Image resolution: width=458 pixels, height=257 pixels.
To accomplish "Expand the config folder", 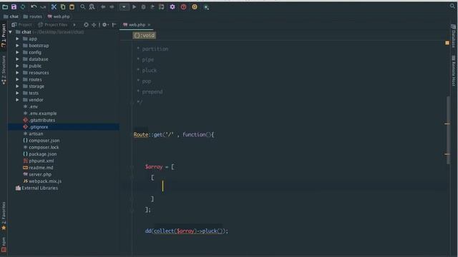I will point(17,52).
